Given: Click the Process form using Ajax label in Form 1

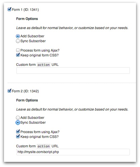Looking at the screenshot, I should (x=40, y=50).
